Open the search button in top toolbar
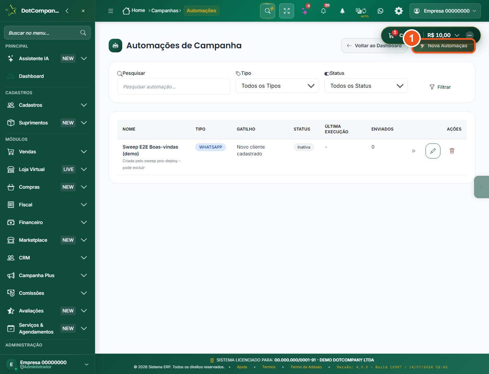Viewport: 489px width, 374px height. pyautogui.click(x=268, y=11)
